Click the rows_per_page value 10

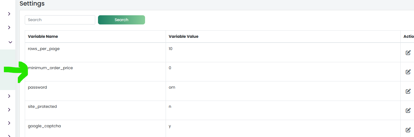[171, 49]
